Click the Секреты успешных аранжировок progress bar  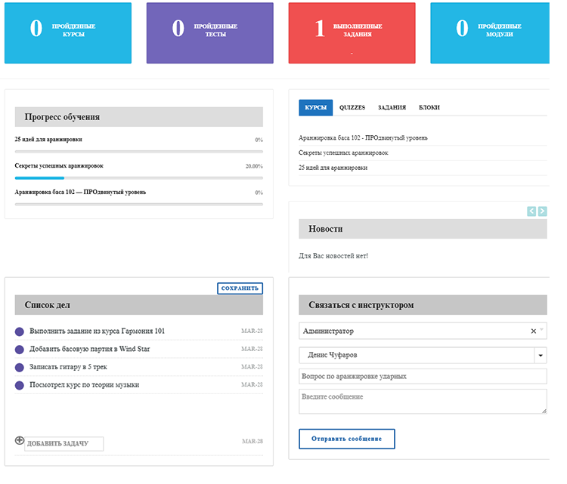coord(139,178)
